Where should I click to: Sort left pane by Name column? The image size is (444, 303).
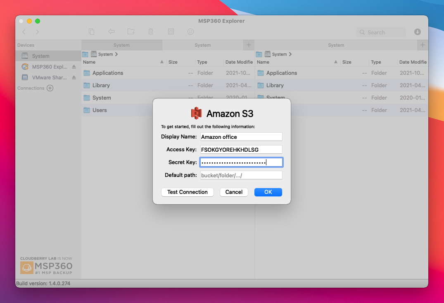[123, 62]
